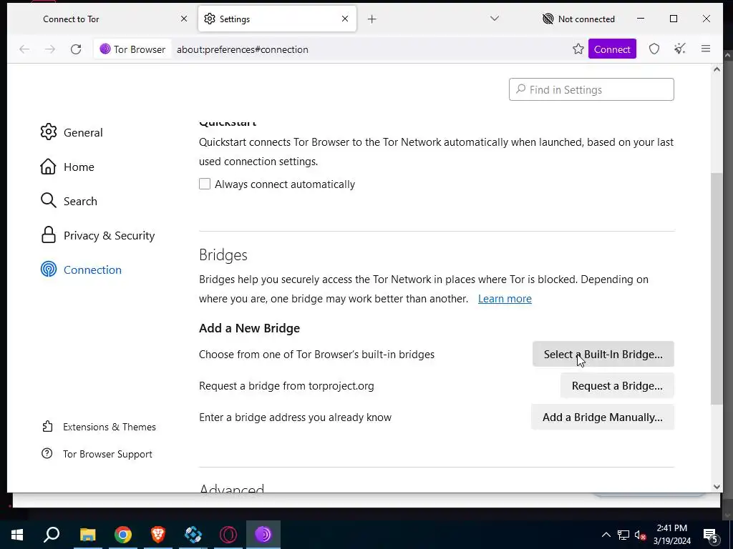
Task: Close the Settings tab
Action: [x=345, y=19]
